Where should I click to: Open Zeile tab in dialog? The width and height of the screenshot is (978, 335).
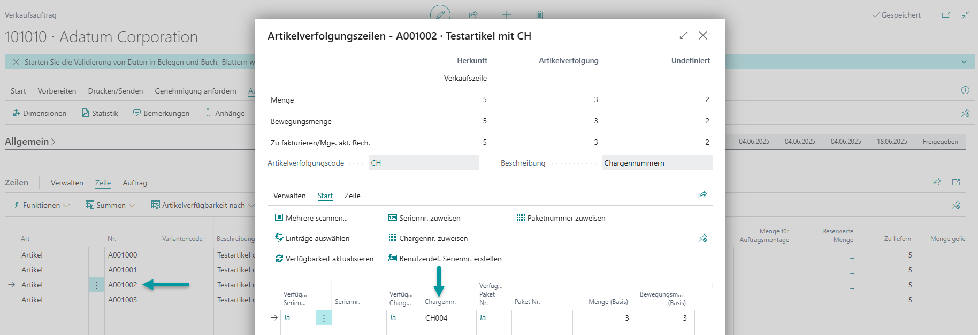(352, 196)
